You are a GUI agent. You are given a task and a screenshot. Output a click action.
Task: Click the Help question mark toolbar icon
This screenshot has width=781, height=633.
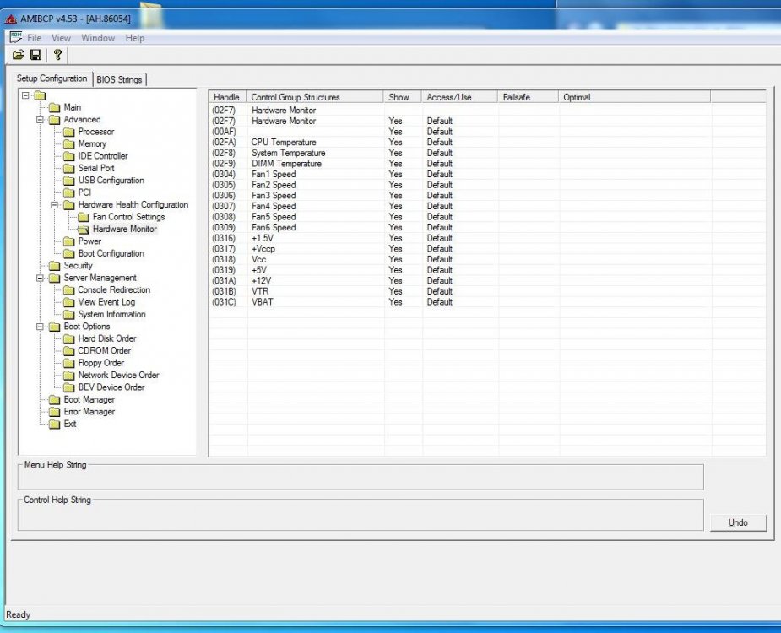57,55
